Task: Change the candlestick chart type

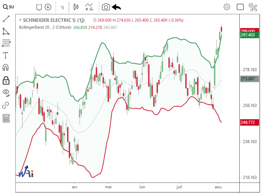Action: pos(76,7)
